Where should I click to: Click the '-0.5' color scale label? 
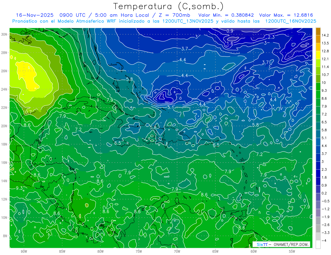325,201
